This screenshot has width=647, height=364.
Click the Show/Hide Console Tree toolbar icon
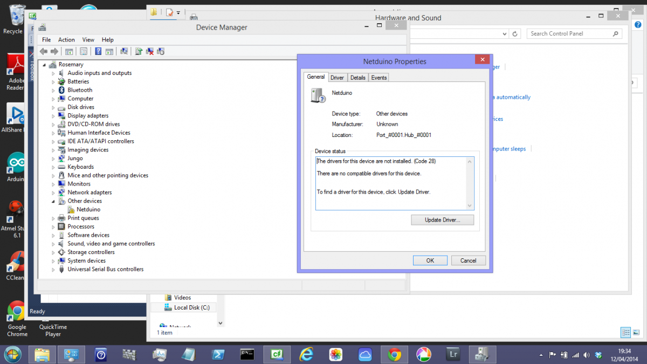69,51
